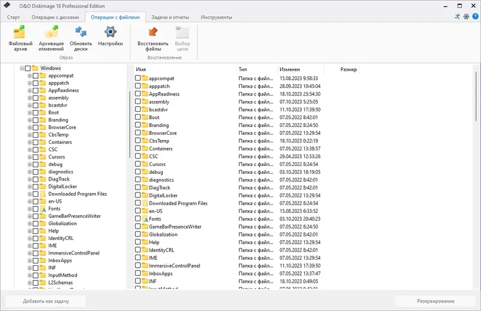Click the O&O DiskImage app logo

click(x=7, y=5)
